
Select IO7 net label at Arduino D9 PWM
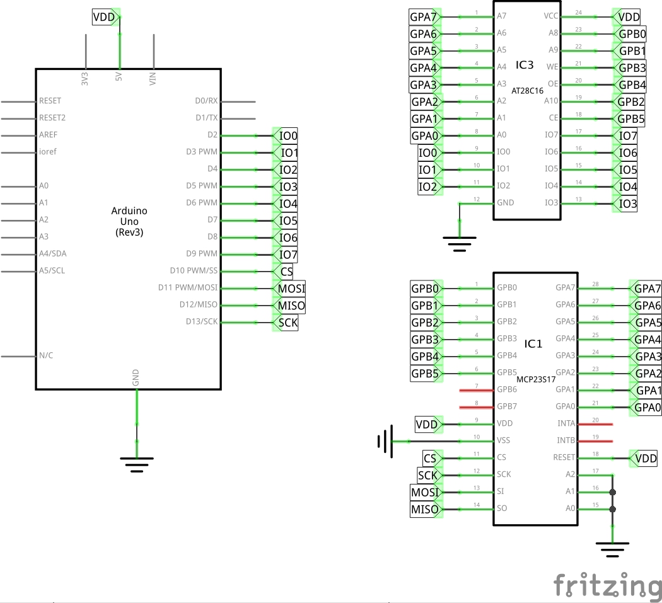click(x=286, y=255)
